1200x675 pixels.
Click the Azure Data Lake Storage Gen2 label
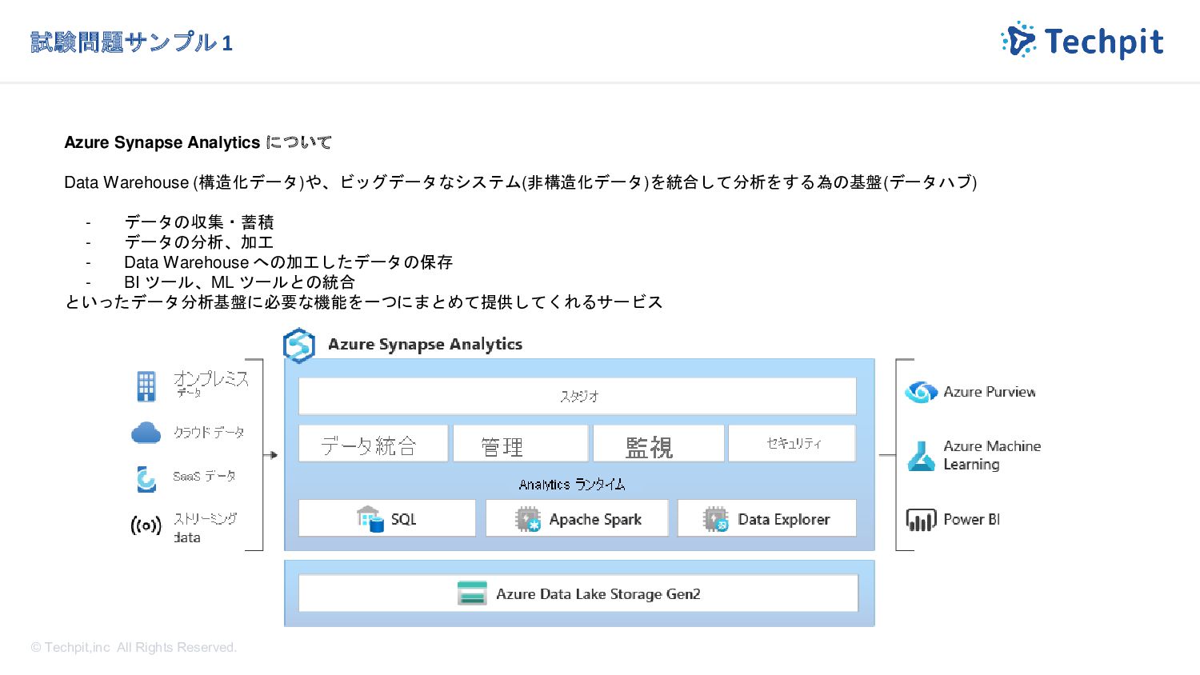click(598, 594)
